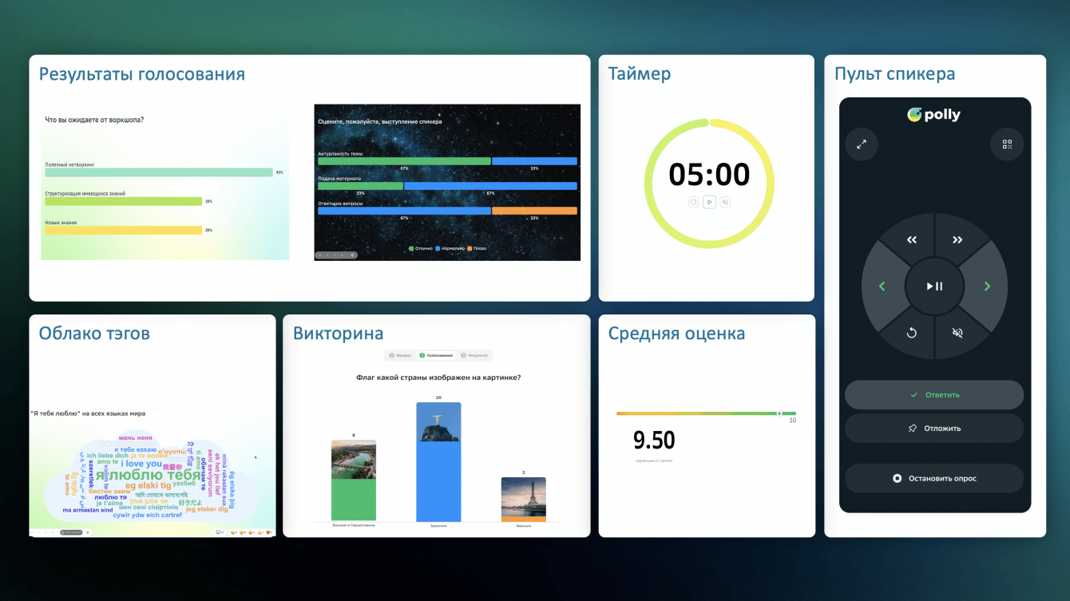Click 'jeg elsker dig' in the tag cloud

point(207,509)
